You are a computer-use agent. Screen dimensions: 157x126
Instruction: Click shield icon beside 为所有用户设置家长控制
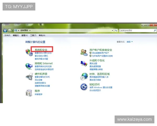91,56
